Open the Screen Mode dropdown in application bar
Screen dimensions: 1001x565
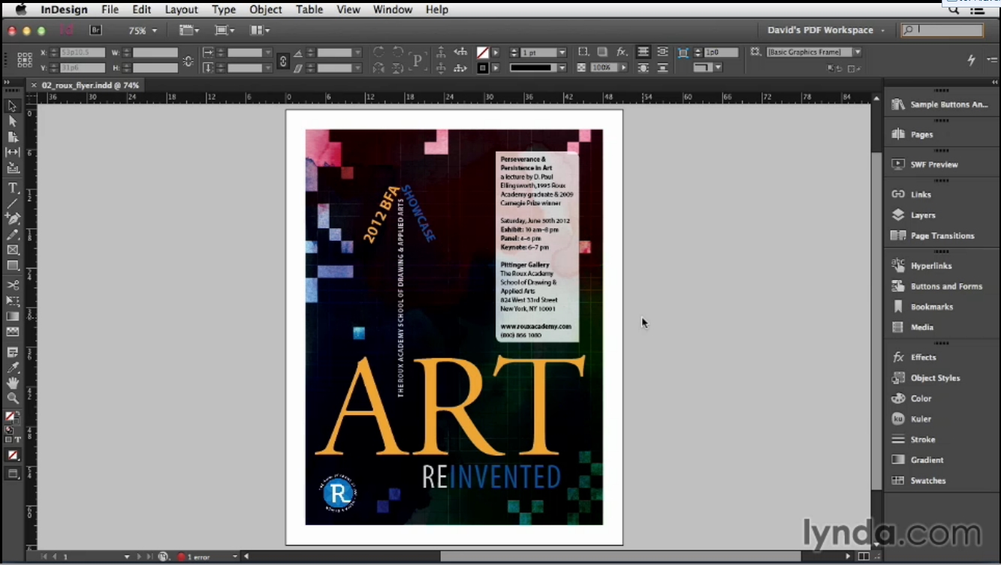click(225, 30)
